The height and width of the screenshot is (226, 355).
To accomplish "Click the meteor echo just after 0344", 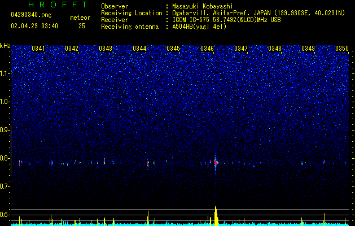I will [148, 163].
